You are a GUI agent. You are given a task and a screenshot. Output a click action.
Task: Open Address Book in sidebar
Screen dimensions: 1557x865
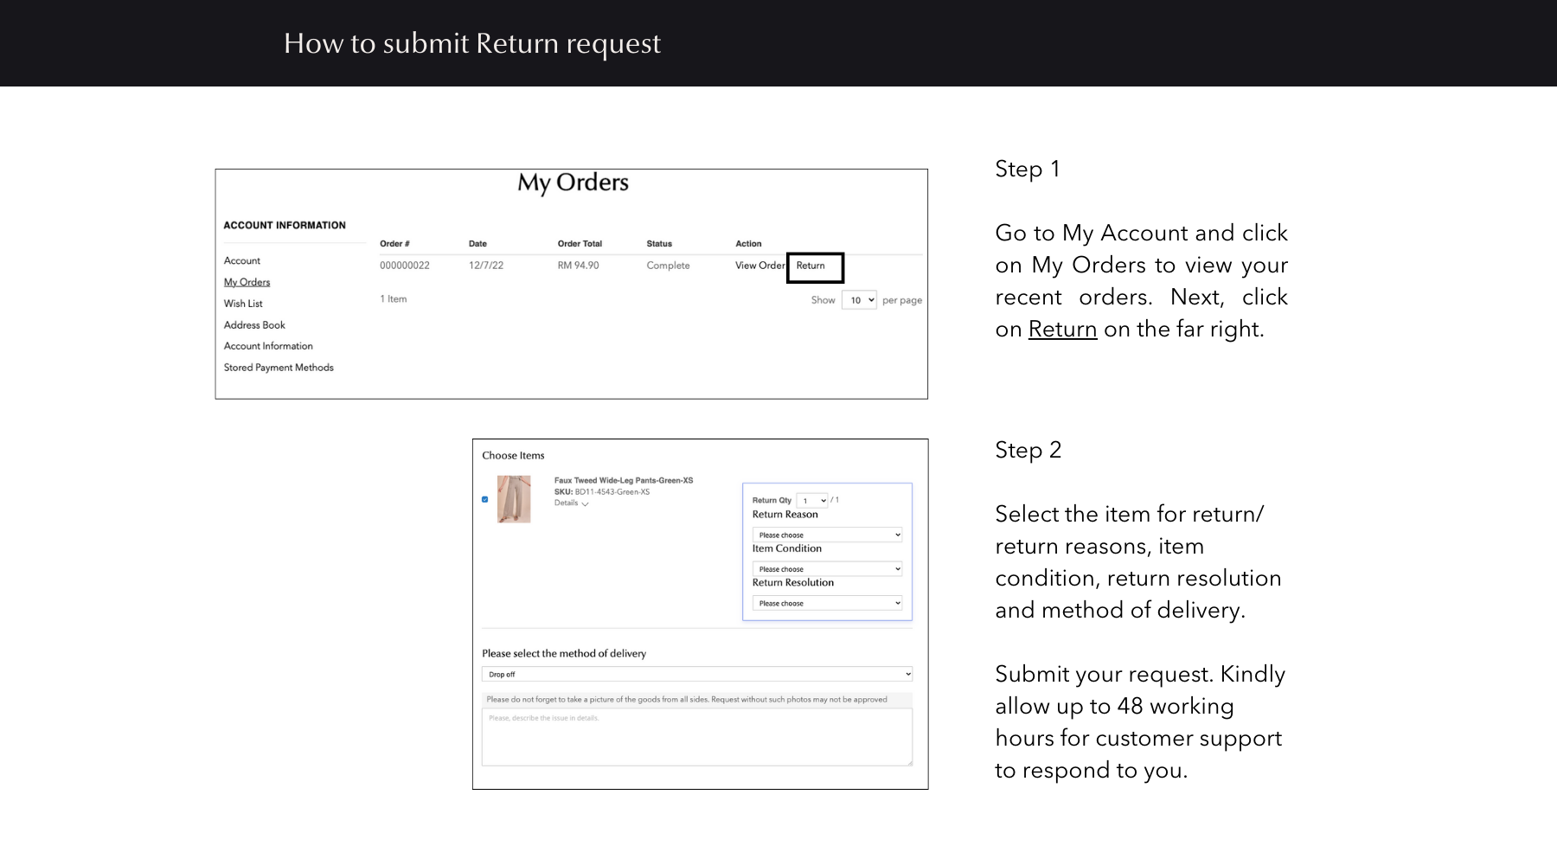[x=254, y=325]
